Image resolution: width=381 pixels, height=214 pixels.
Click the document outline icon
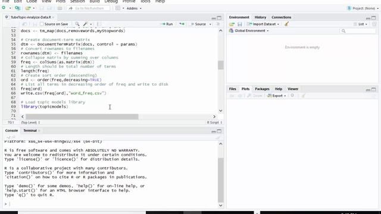218,24
